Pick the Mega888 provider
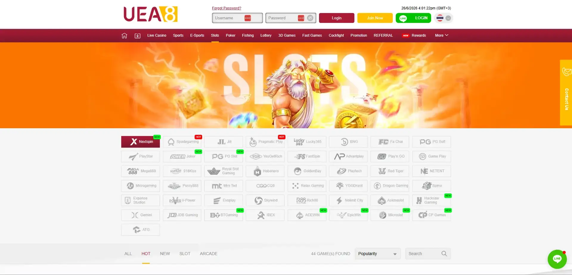572x275 pixels. tap(140, 171)
